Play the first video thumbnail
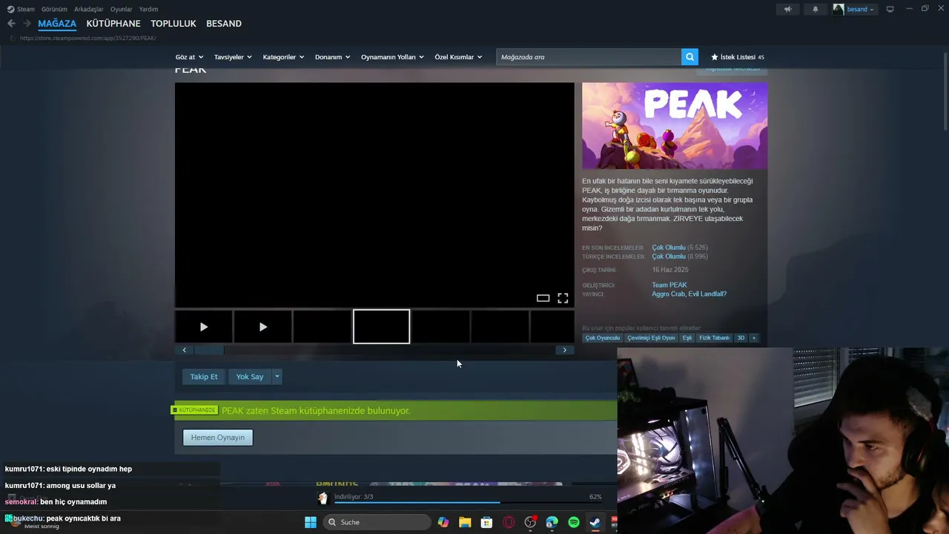Image resolution: width=949 pixels, height=534 pixels. click(204, 327)
